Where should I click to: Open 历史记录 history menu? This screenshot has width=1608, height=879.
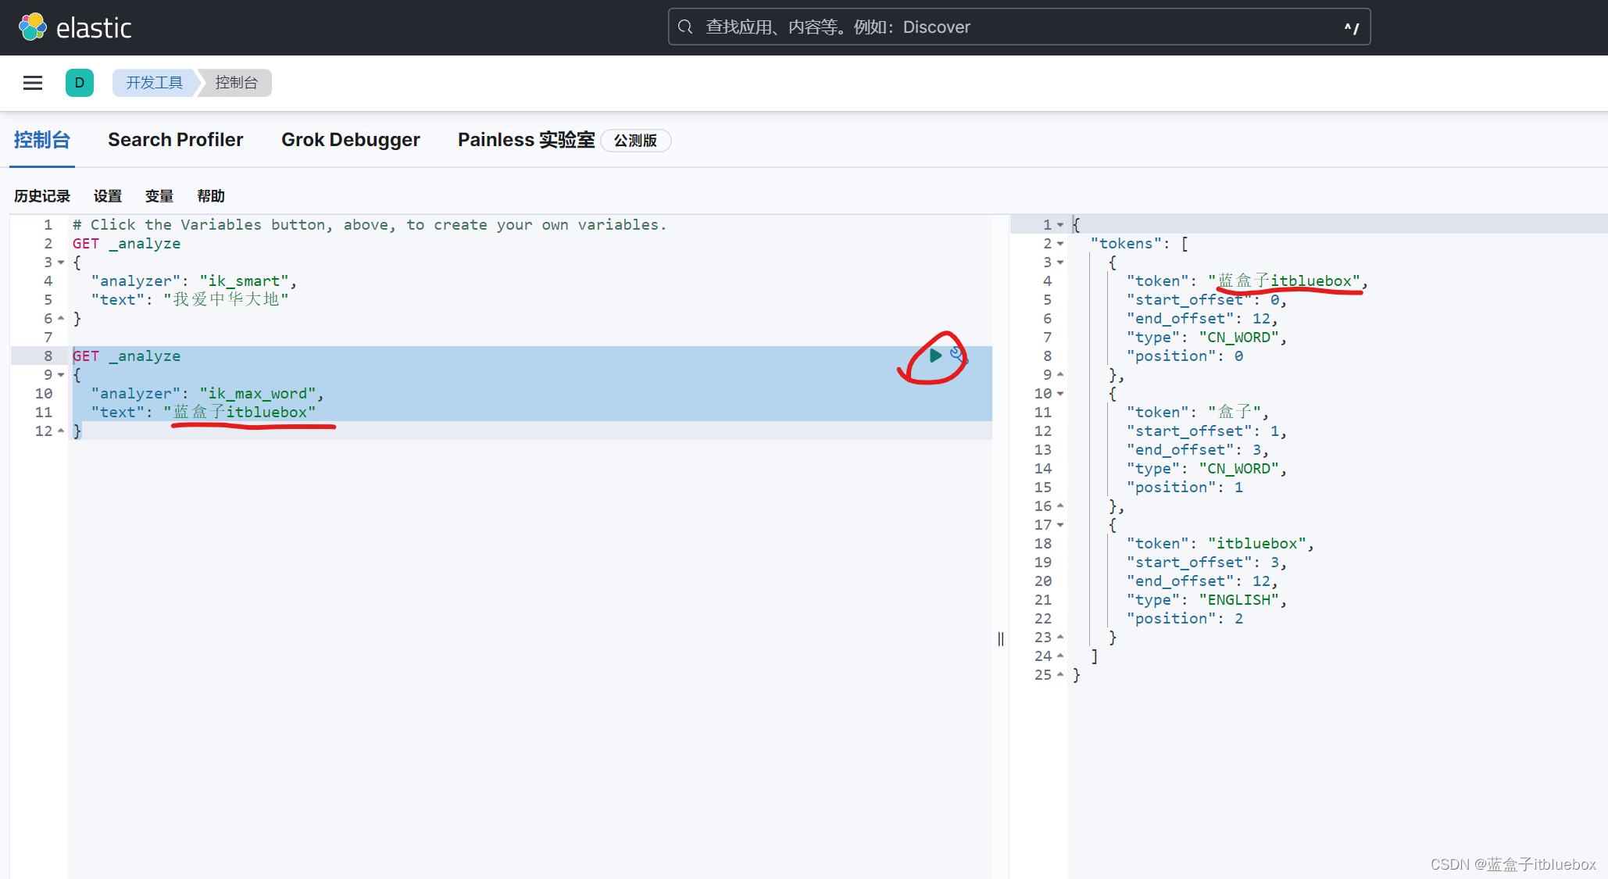(x=43, y=195)
